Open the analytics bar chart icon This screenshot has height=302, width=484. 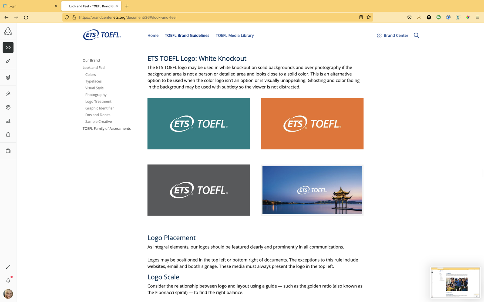8,121
